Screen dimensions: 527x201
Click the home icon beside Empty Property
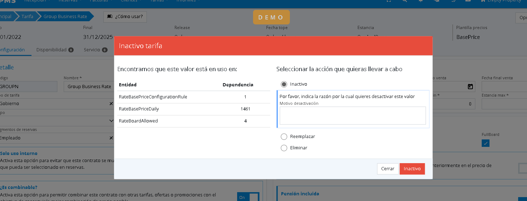point(483,1)
